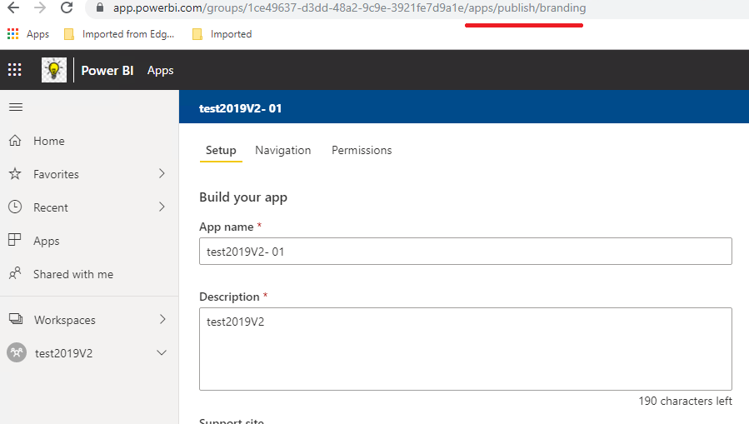Click the Favorites star icon

tap(15, 174)
